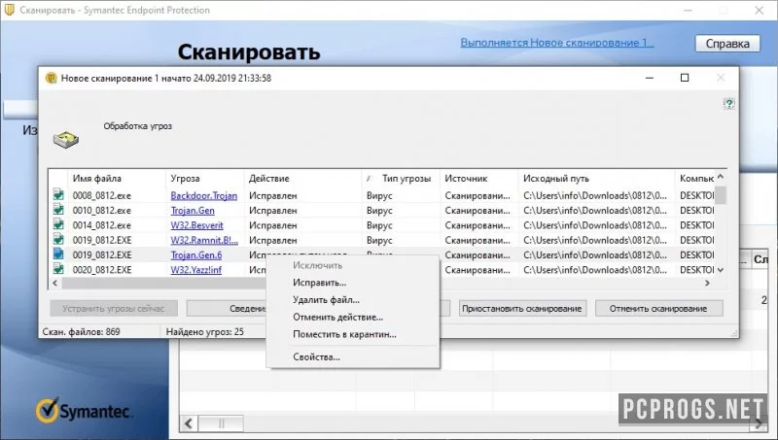778x440 pixels.
Task: Click Приостановить сканирование button
Action: [522, 308]
